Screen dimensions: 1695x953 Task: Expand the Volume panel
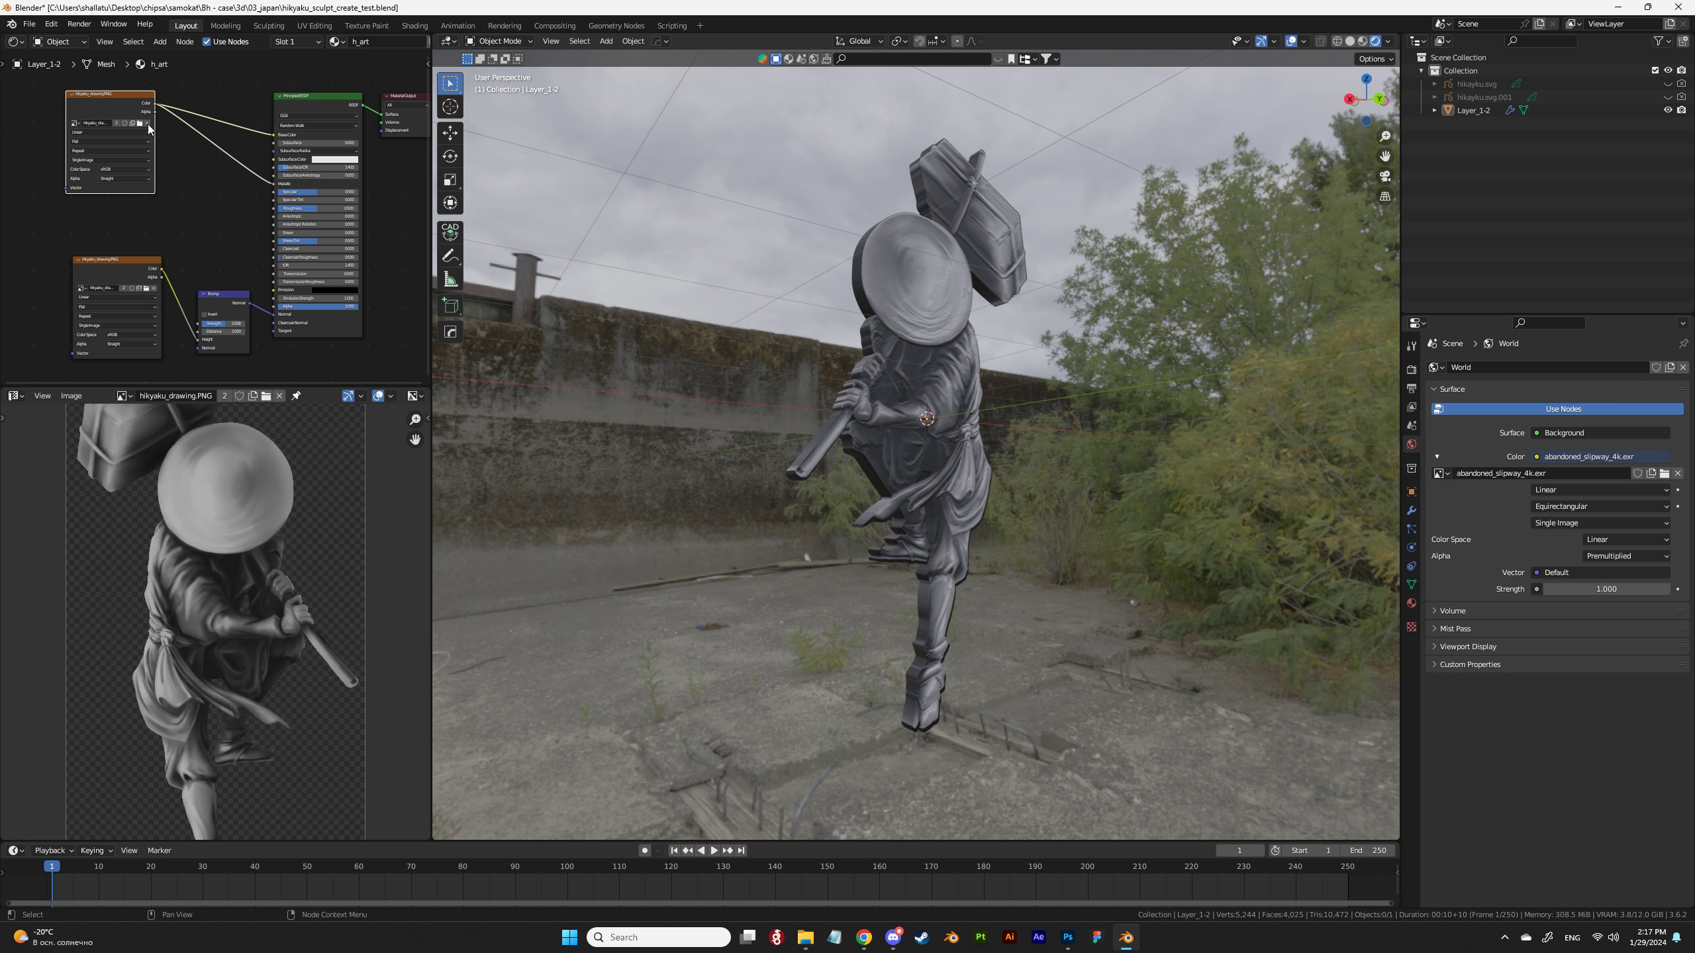tap(1453, 611)
